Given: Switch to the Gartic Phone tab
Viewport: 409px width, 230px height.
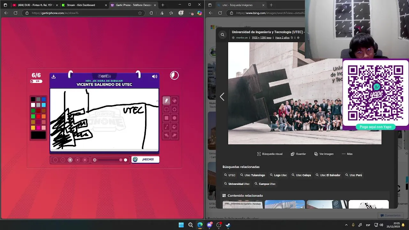Looking at the screenshot, I should tap(133, 5).
